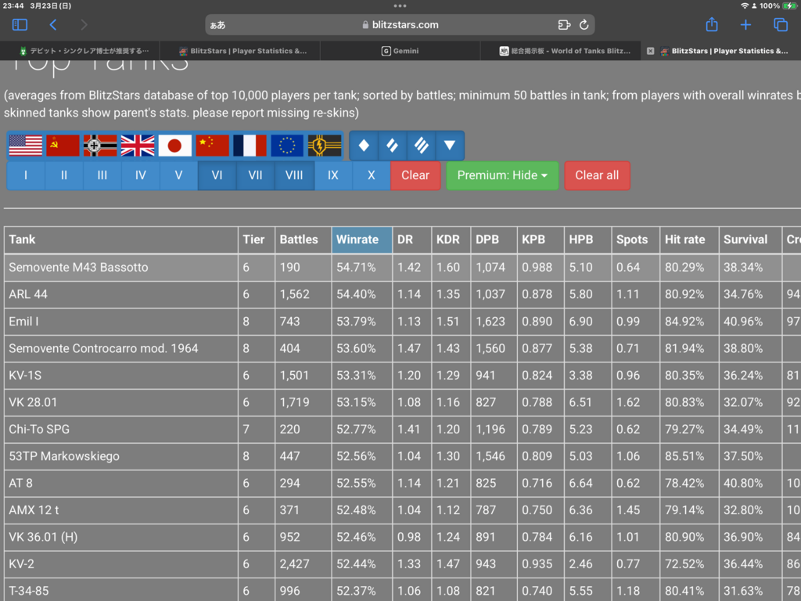
Task: Filter by the French flag
Action: tap(250, 146)
